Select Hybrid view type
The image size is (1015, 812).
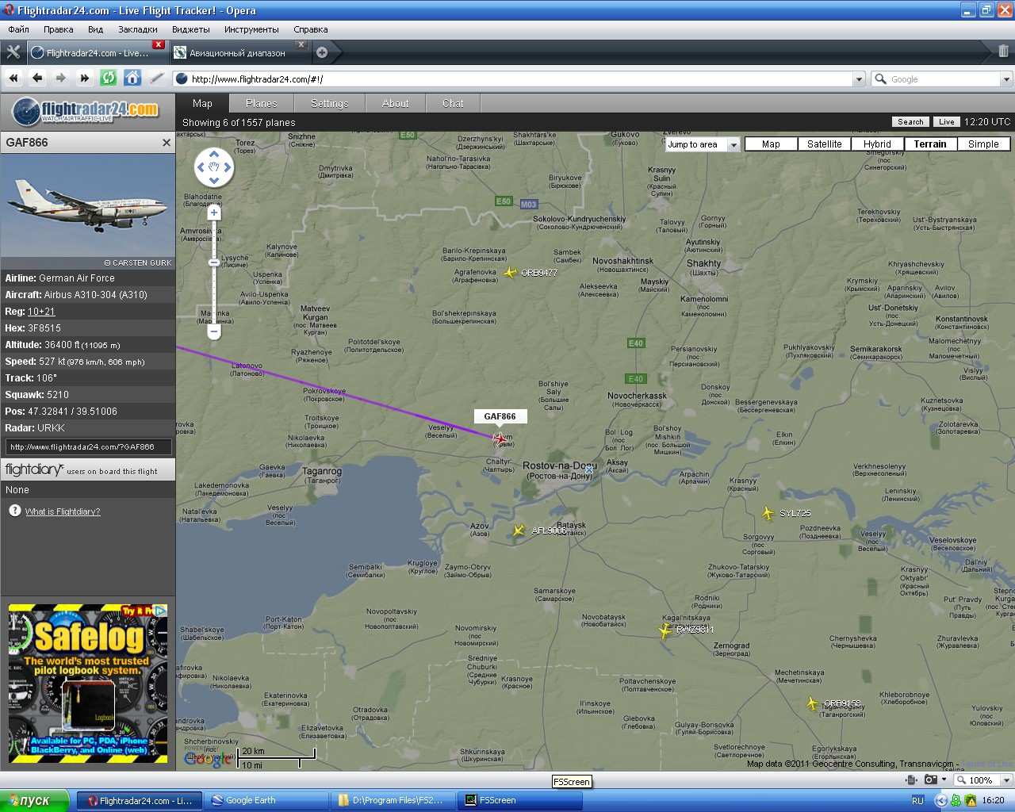(877, 144)
